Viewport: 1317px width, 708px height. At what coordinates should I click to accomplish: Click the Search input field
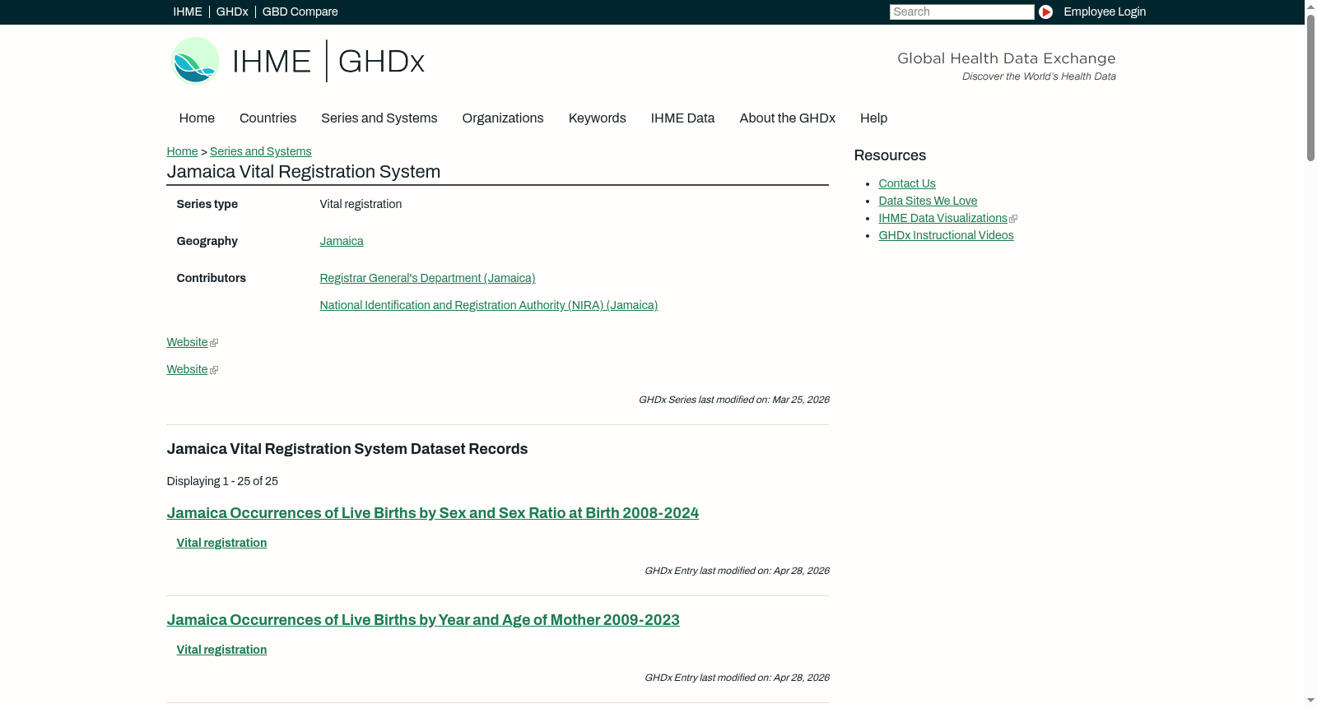point(961,12)
